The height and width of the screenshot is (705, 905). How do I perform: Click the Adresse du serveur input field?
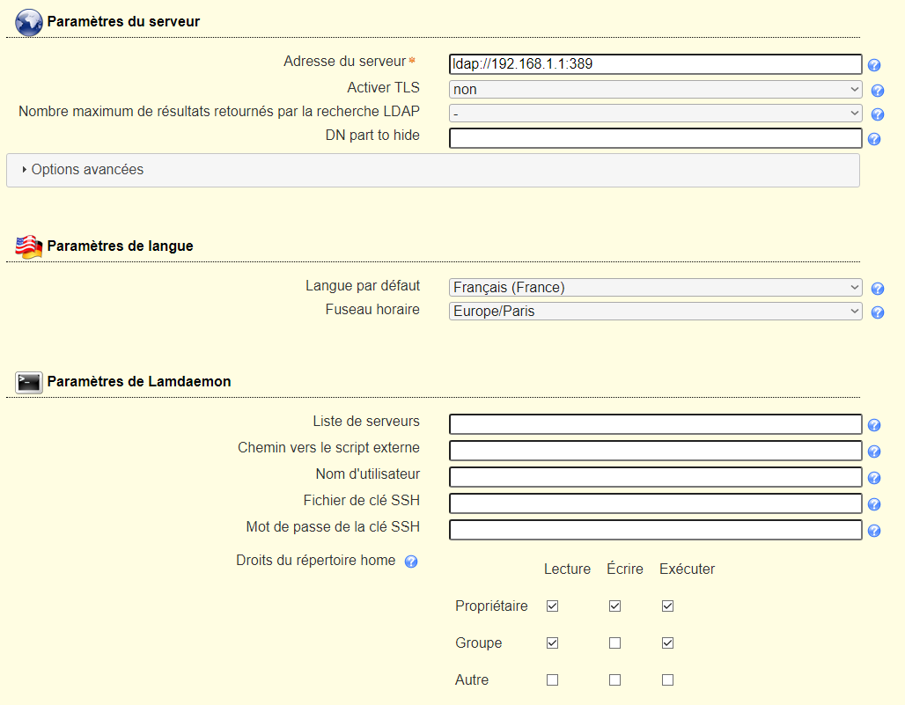coord(655,64)
